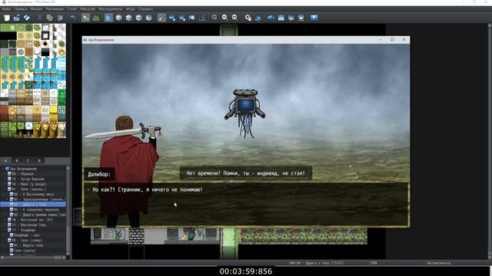This screenshot has height=276, width=492.
Task: Collapse the root project node in map tree
Action: pyautogui.click(x=2, y=169)
